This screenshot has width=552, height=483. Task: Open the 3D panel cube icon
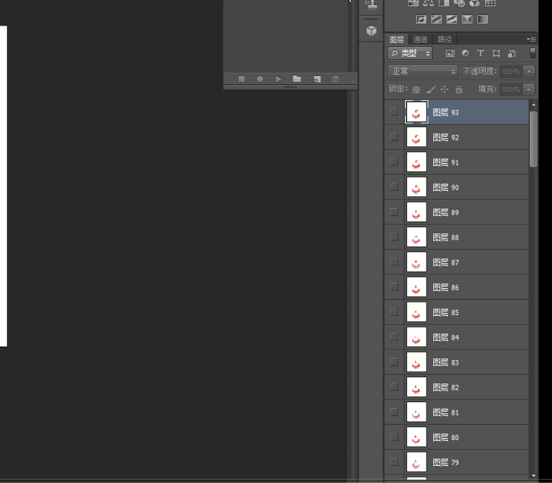pyautogui.click(x=371, y=30)
